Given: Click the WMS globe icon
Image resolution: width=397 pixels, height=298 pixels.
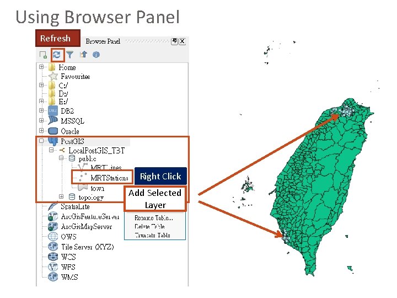Looking at the screenshot, I should (x=53, y=277).
